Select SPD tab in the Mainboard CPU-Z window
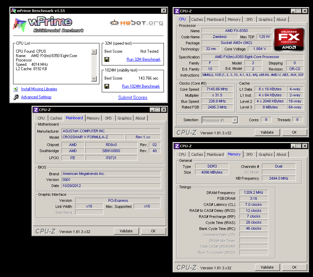 108,118
